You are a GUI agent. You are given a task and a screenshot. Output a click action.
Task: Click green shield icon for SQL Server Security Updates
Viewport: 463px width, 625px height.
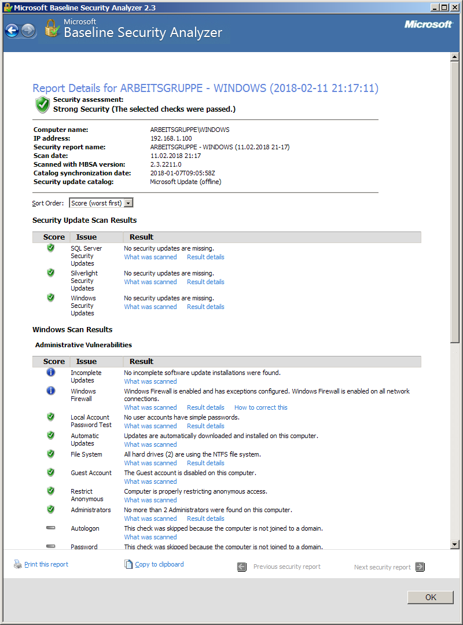tap(51, 248)
